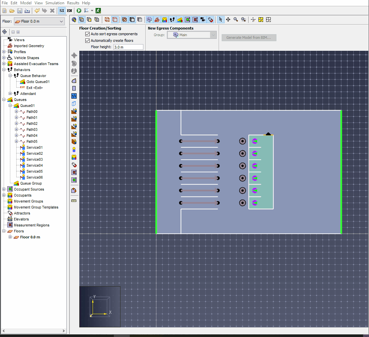Click the Floor height input field
This screenshot has width=369, height=337.
click(128, 47)
